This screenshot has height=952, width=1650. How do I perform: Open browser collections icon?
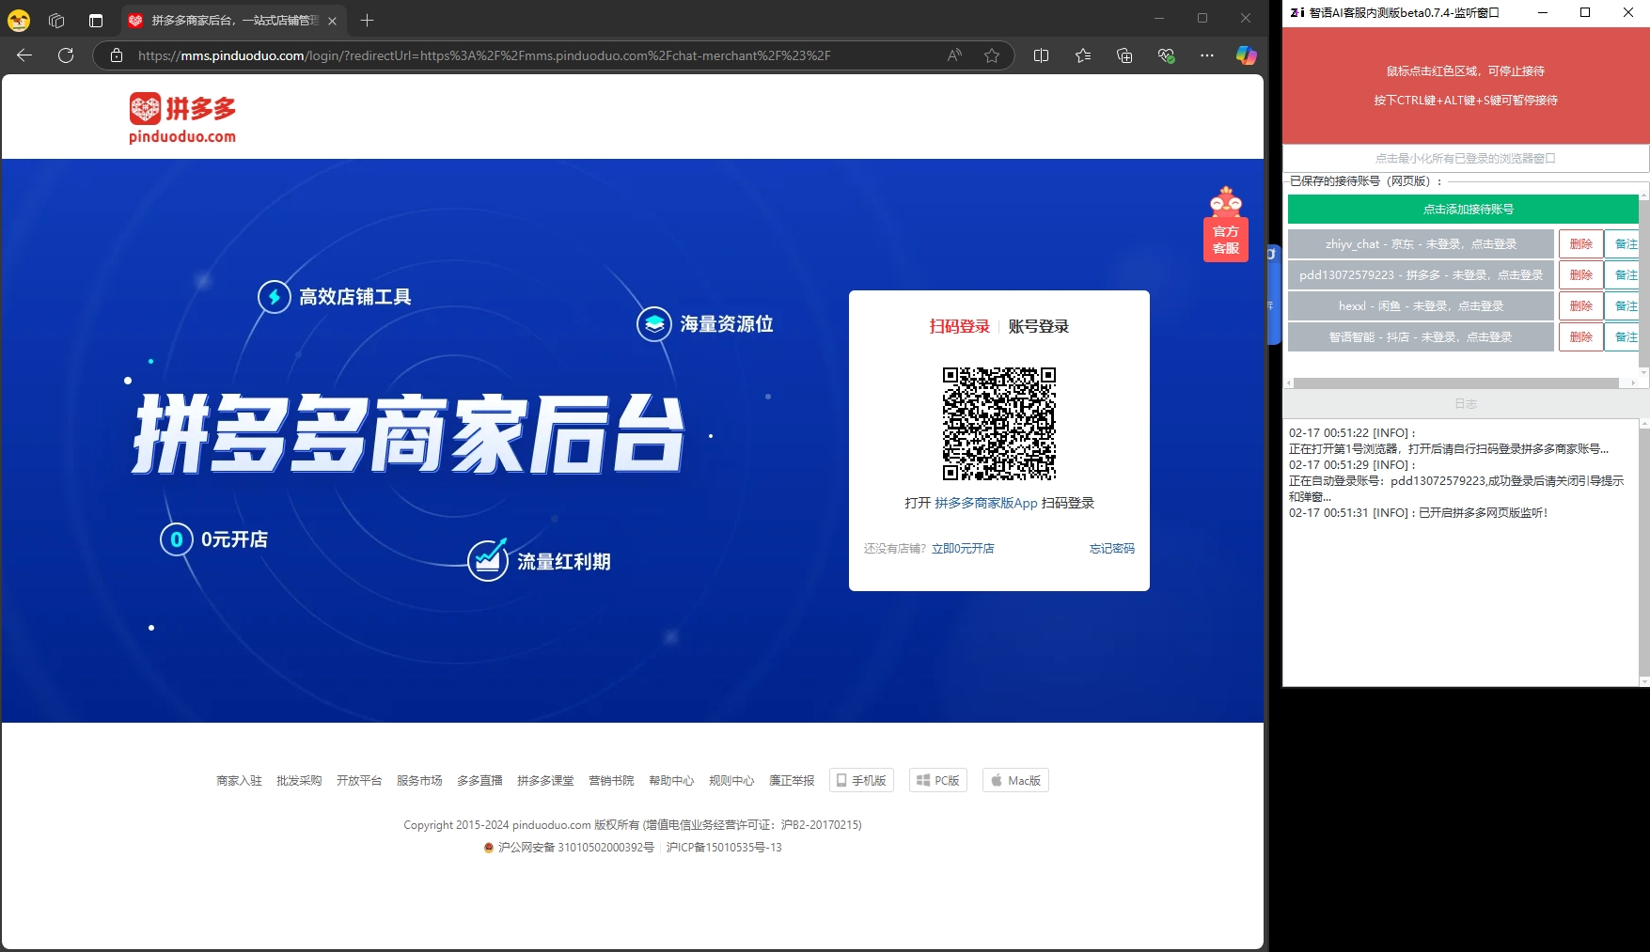[1124, 55]
